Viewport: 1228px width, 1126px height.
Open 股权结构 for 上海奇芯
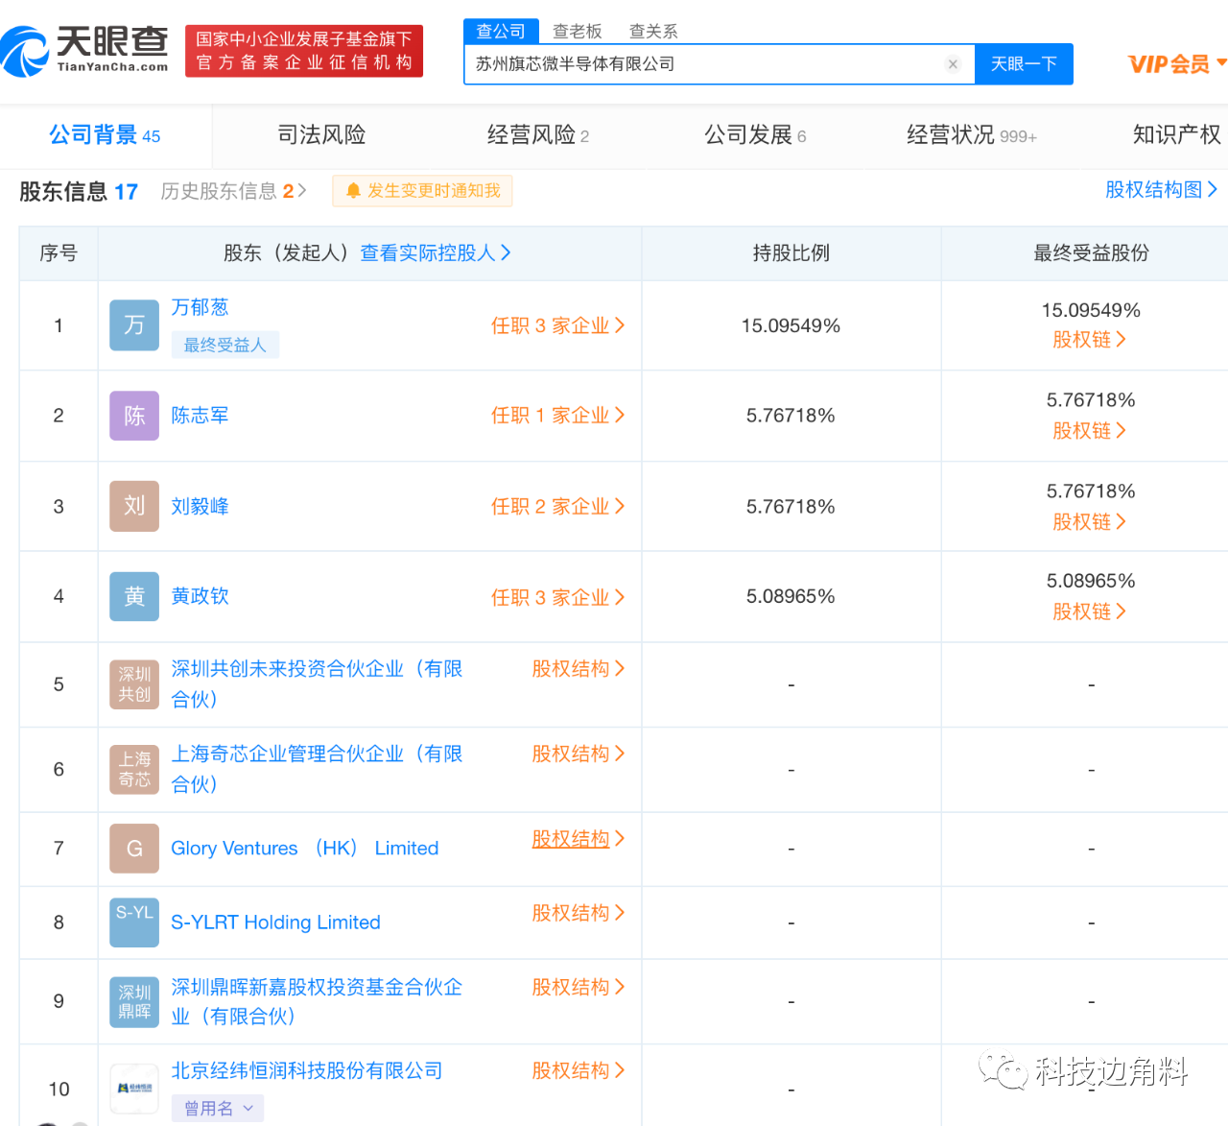point(579,755)
